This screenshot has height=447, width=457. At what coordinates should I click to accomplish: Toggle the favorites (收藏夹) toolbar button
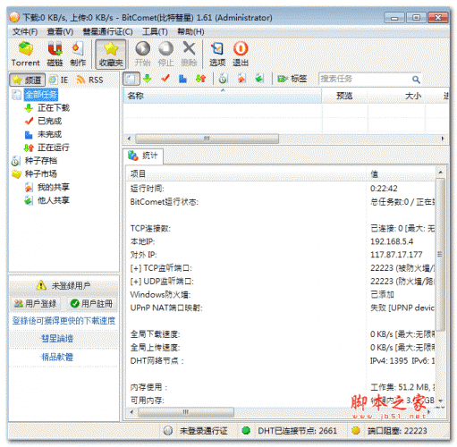click(x=111, y=55)
